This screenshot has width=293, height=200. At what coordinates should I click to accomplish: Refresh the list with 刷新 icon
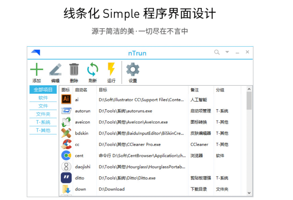tap(93, 69)
